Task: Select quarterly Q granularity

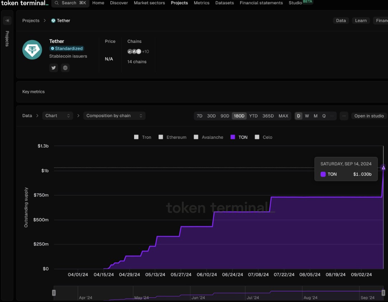Action: click(x=324, y=116)
